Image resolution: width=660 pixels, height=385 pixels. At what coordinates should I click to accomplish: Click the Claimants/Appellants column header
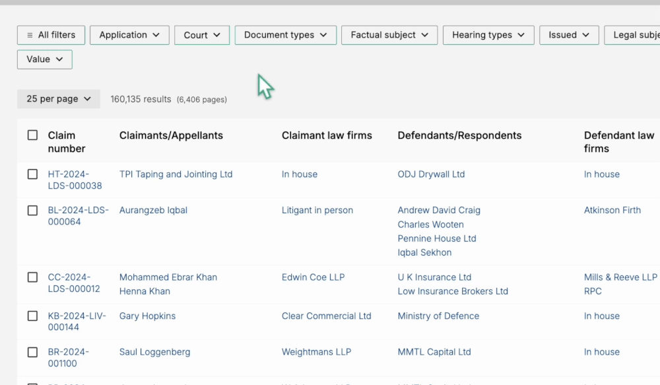point(171,135)
